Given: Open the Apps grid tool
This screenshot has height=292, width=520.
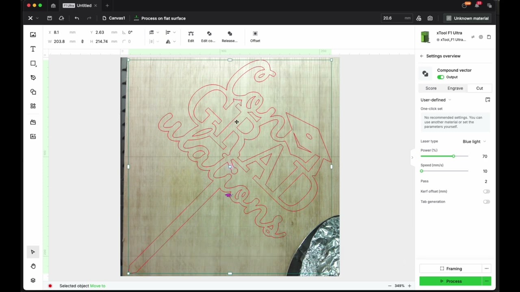Looking at the screenshot, I should pos(33,106).
